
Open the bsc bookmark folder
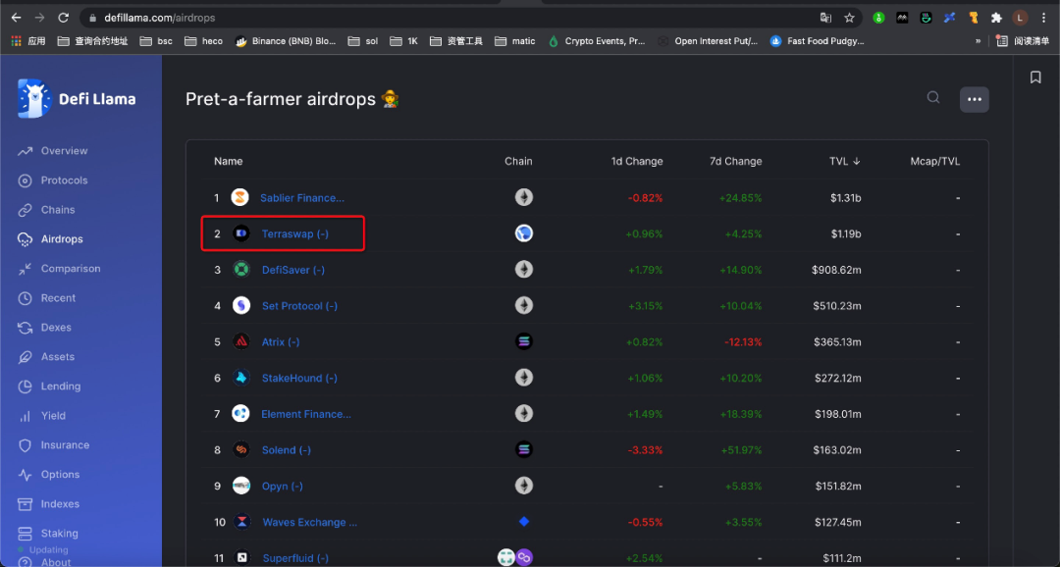tap(156, 41)
